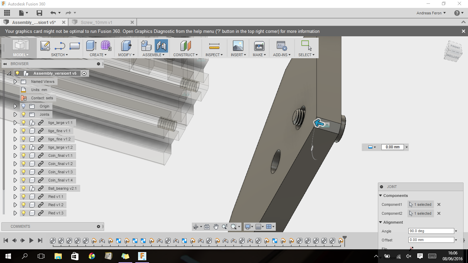Collapse the Alignment section in Joint panel
The width and height of the screenshot is (468, 263).
[x=381, y=222]
